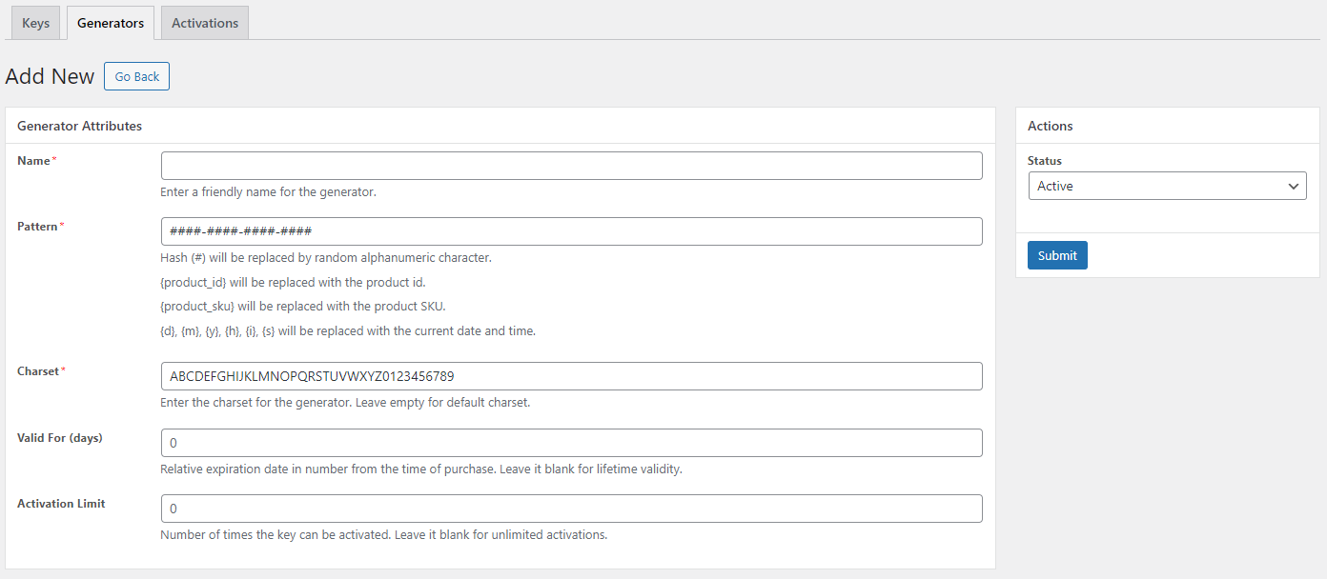Focus the empty Name text field
The height and width of the screenshot is (579, 1327).
[x=572, y=166]
